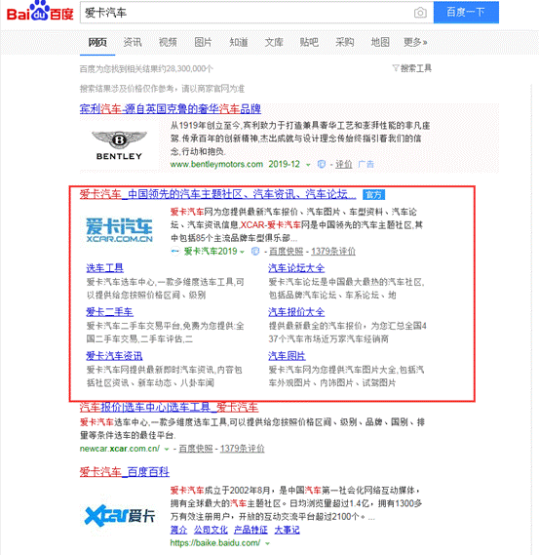Click the 爱卡汽车2019 source text
The width and height of the screenshot is (539, 555).
(211, 251)
